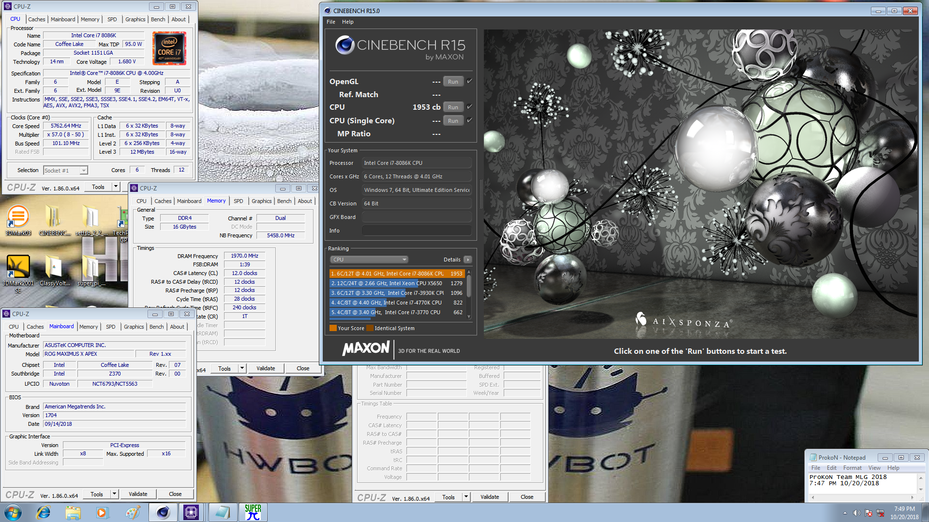Select top ranking row i7-8086K 1953
The image size is (929, 522).
pyautogui.click(x=397, y=274)
